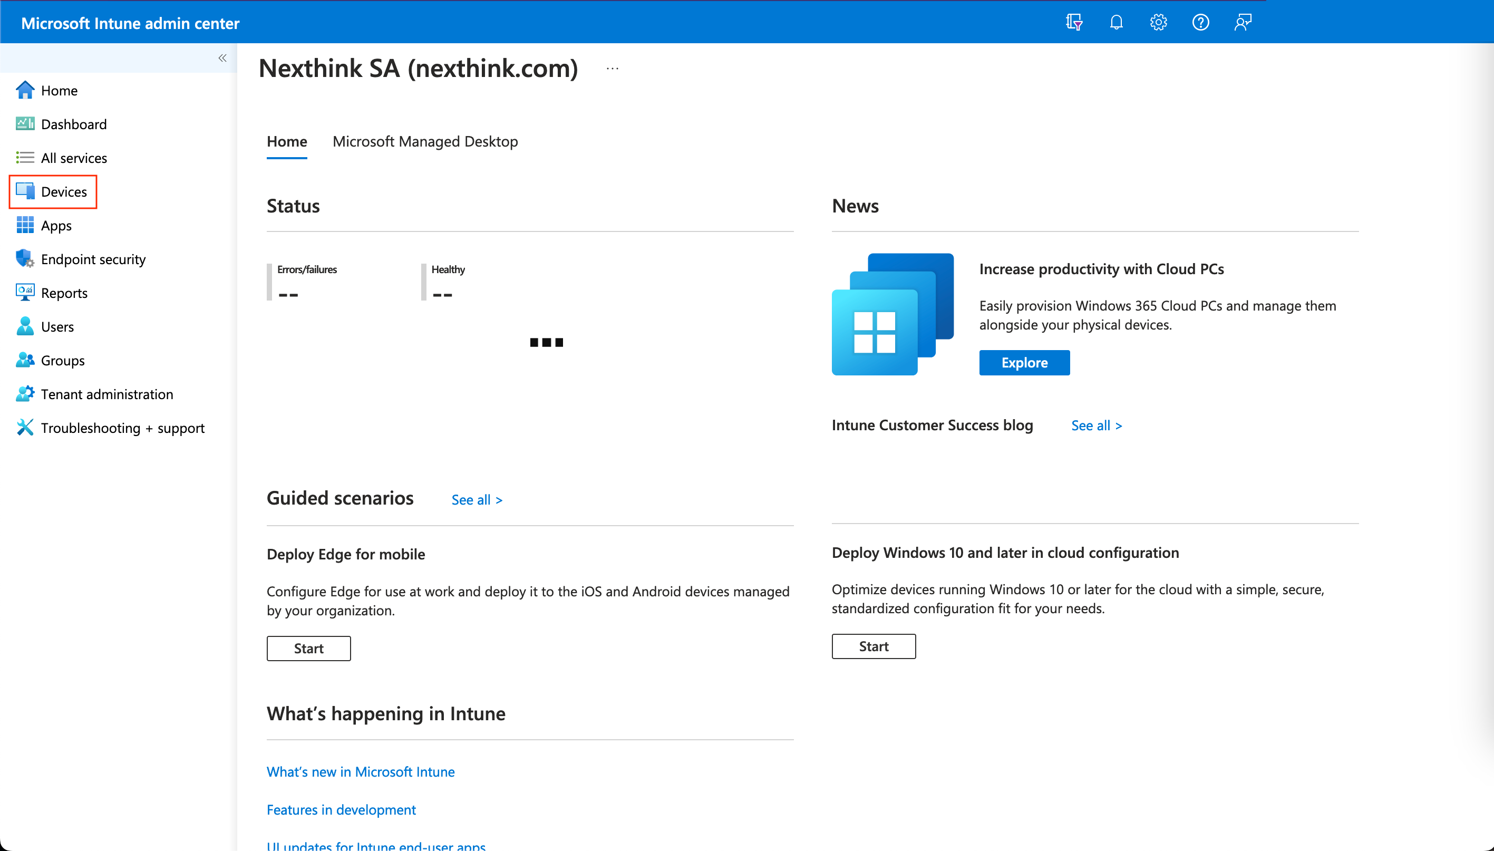The height and width of the screenshot is (851, 1494).
Task: Open the settings gear icon
Action: point(1158,23)
